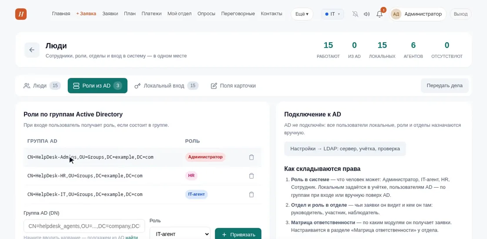Viewport: 487px width, 239px height.
Task: Click the Как складываются права heading
Action: click(322, 169)
